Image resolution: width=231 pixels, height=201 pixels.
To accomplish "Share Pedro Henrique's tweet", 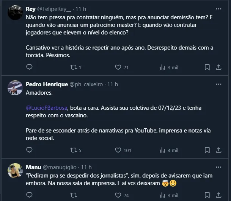I will click(x=218, y=150).
